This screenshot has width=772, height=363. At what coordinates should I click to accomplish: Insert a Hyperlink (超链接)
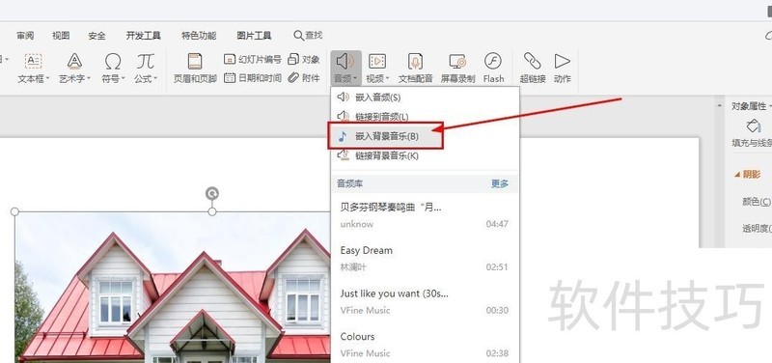[533, 68]
